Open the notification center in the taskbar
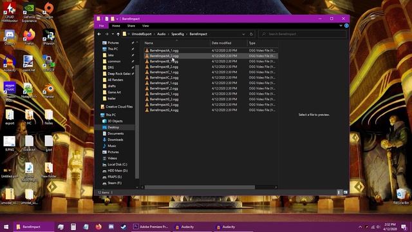 click(x=404, y=227)
